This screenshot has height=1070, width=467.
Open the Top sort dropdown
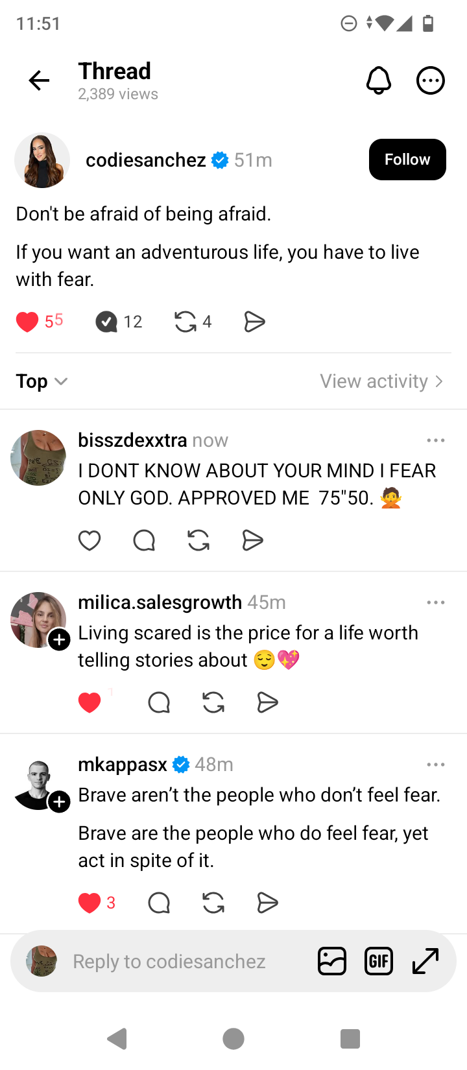tap(42, 381)
